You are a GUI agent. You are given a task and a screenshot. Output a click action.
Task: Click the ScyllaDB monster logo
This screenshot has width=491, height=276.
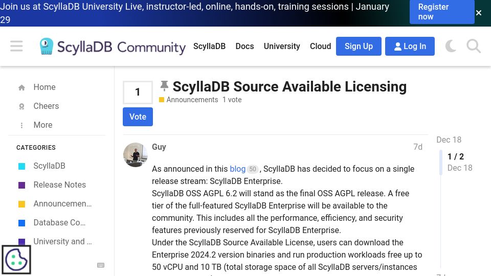pyautogui.click(x=47, y=47)
